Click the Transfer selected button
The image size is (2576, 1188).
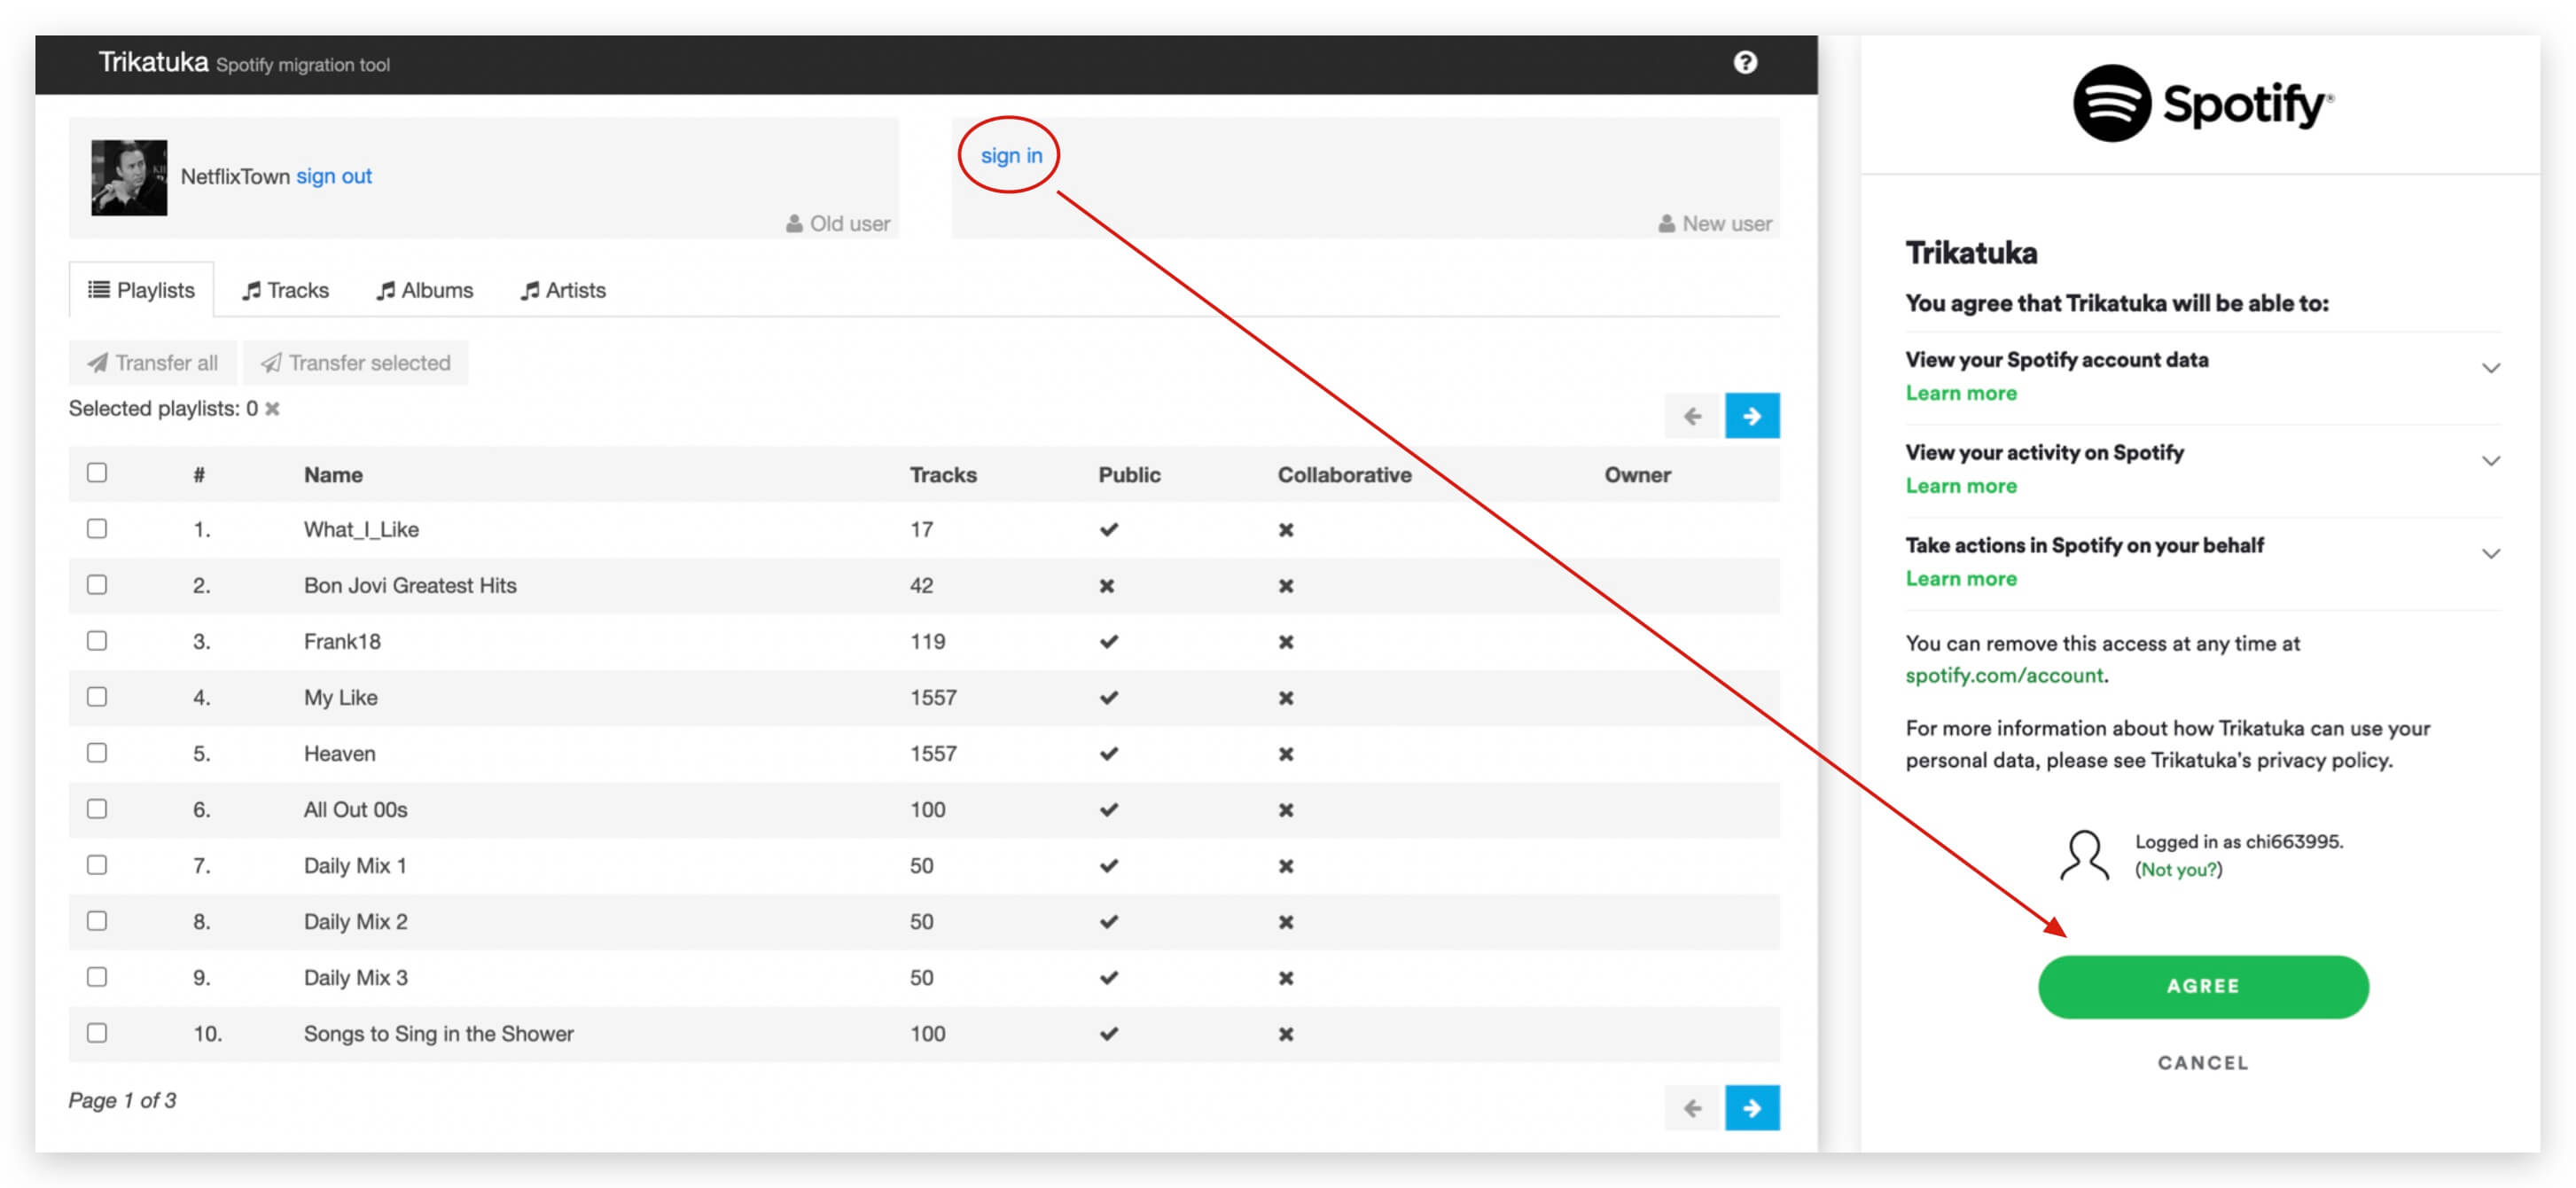click(355, 362)
